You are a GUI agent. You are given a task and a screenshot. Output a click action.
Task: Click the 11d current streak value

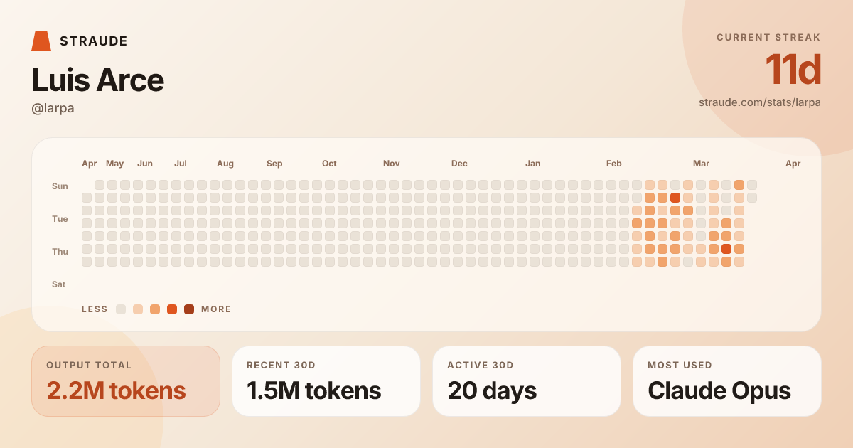793,70
